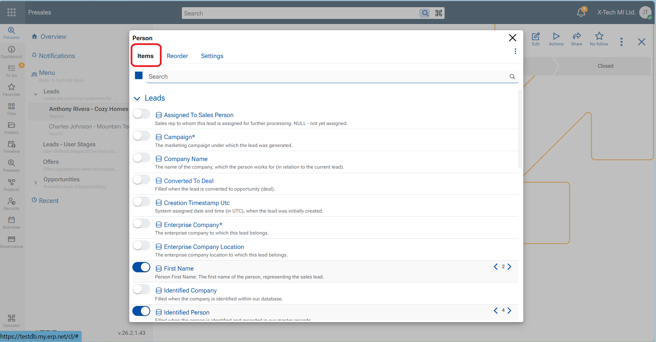Click the search magnifier in Person dialog
Image resolution: width=656 pixels, height=342 pixels.
point(512,77)
